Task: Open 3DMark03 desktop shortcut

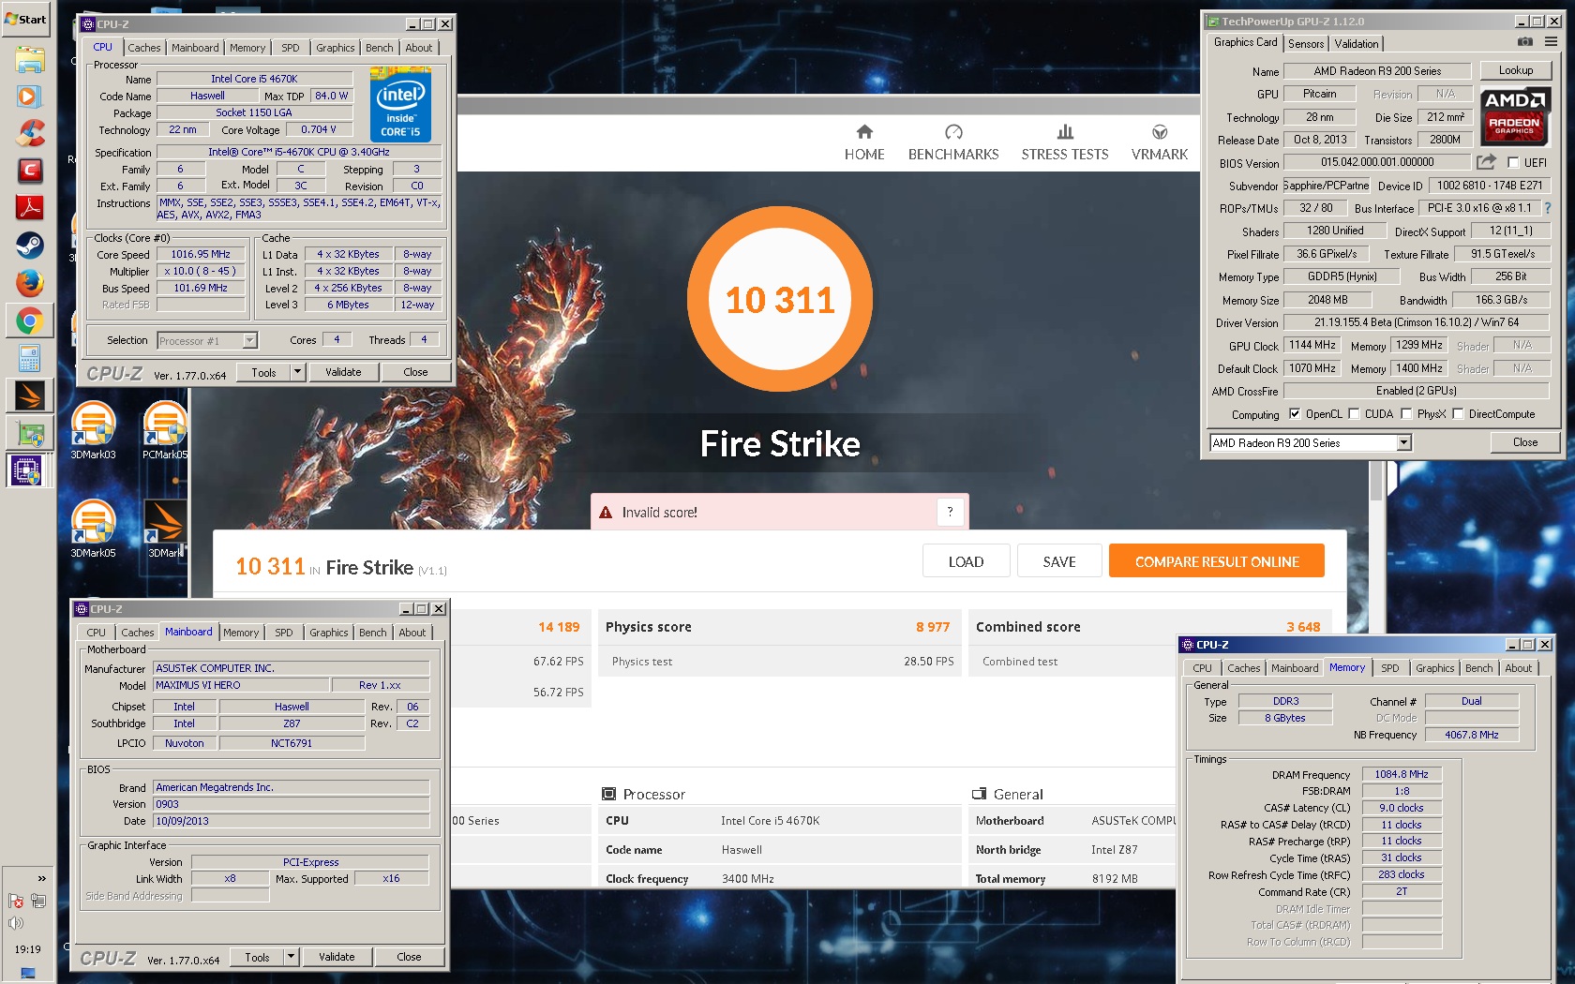Action: point(93,431)
